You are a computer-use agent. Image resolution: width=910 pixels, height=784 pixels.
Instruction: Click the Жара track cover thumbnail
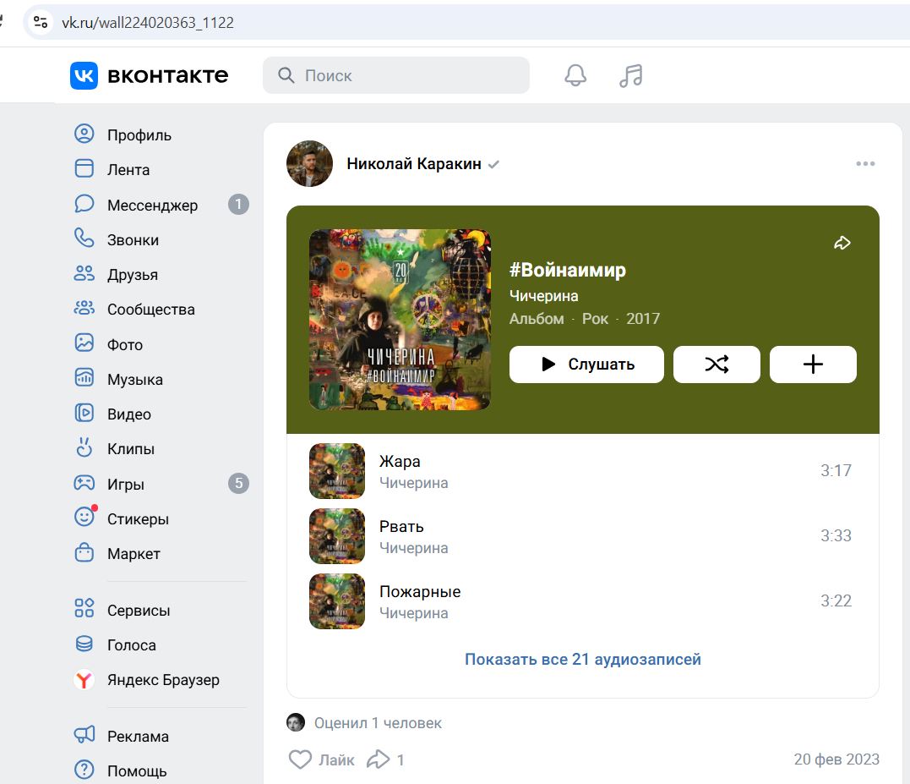(337, 471)
